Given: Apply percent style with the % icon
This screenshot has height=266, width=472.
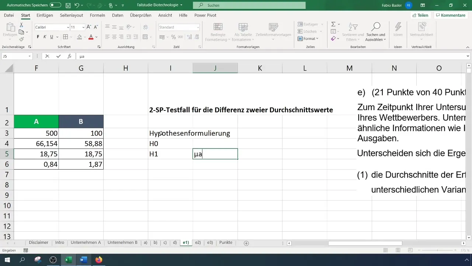Looking at the screenshot, I should pos(173,37).
